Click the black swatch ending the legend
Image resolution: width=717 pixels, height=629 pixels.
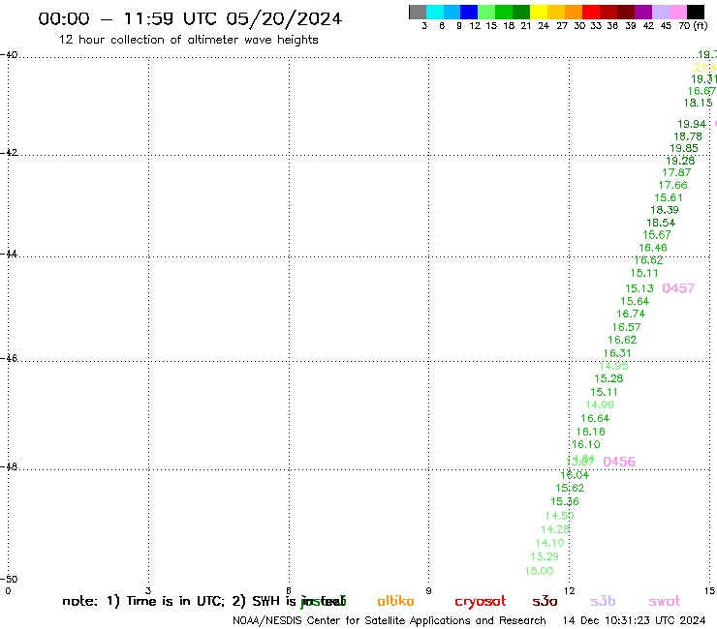point(696,12)
